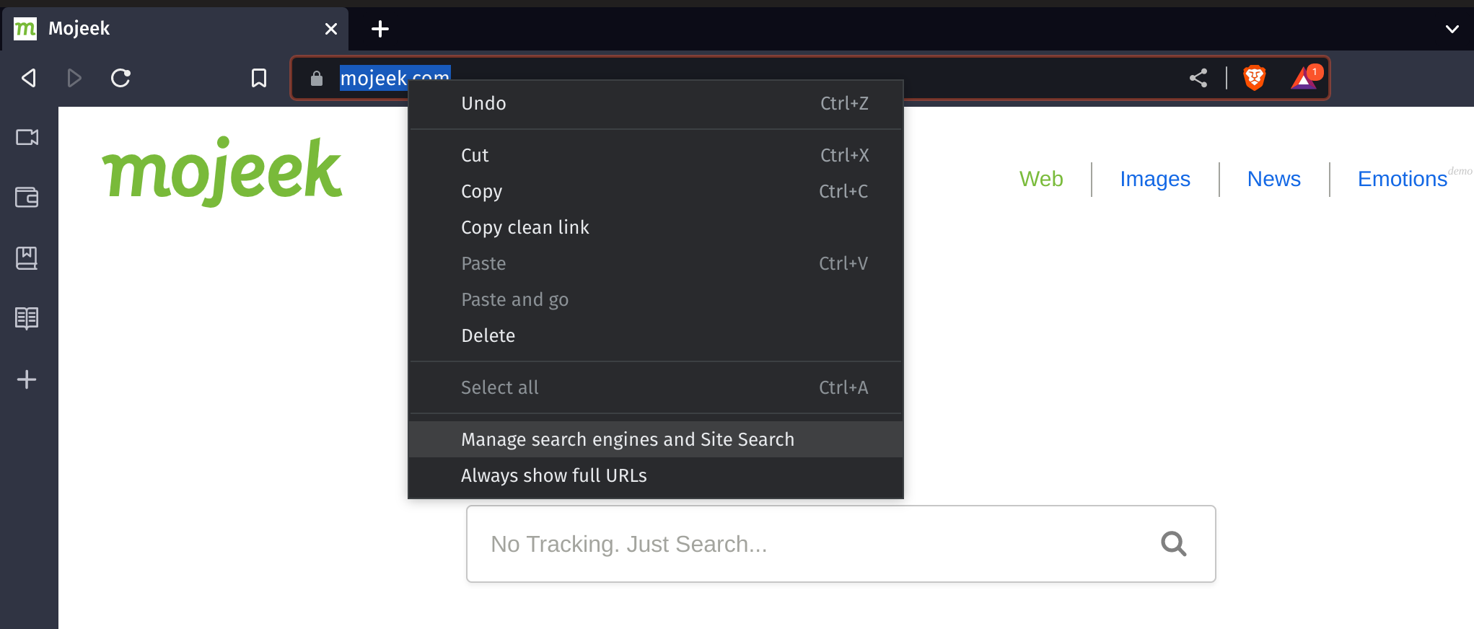This screenshot has height=629, width=1474.
Task: Add an item to the sidebar
Action: click(27, 379)
